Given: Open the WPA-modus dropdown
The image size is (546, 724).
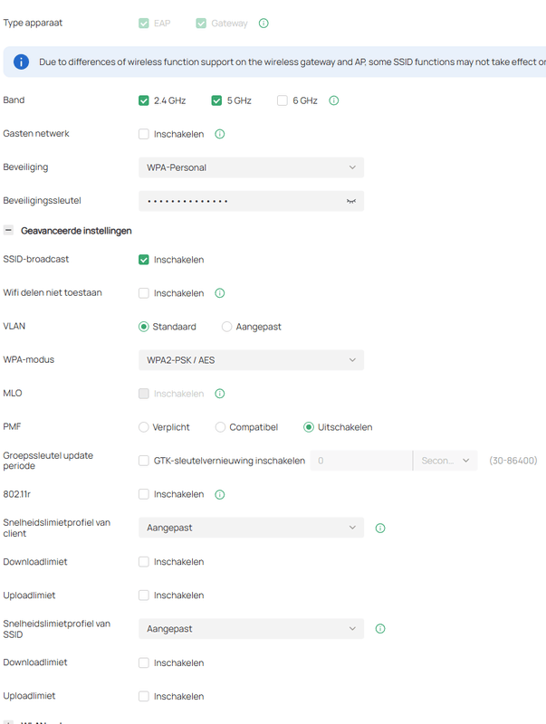Looking at the screenshot, I should [251, 360].
